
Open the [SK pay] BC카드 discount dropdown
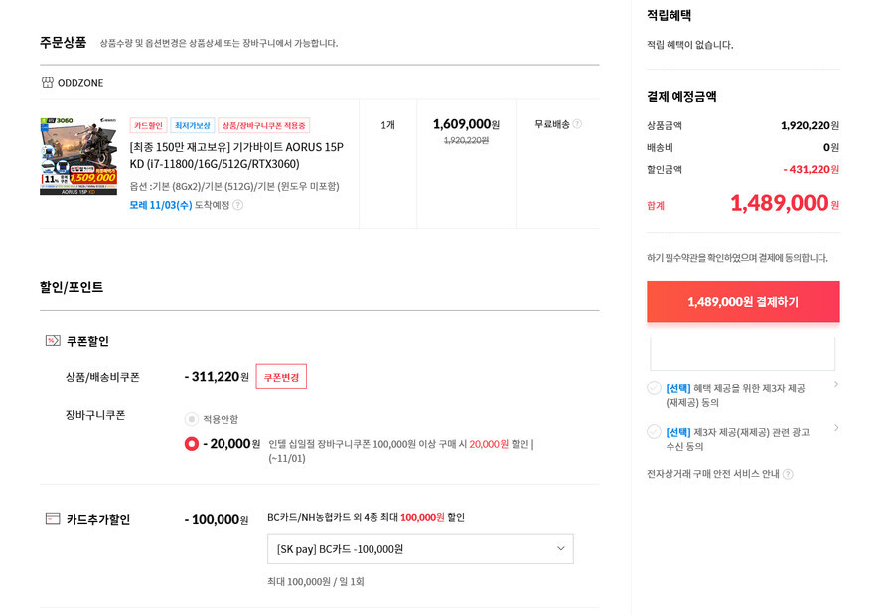click(x=420, y=548)
